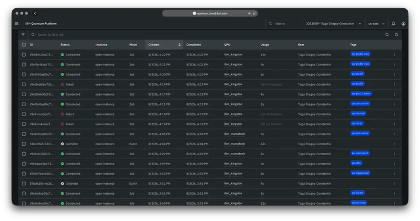Open overflow menu for job created 4:21 PM
This screenshot has height=221, width=420.
tap(394, 65)
